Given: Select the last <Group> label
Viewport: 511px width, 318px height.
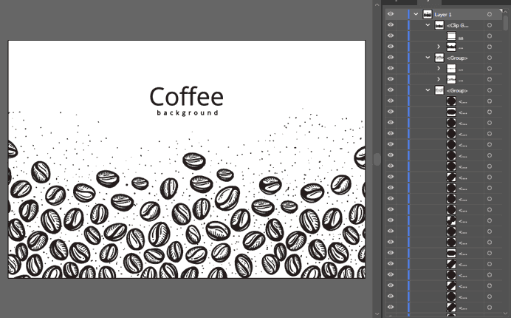Looking at the screenshot, I should [457, 91].
